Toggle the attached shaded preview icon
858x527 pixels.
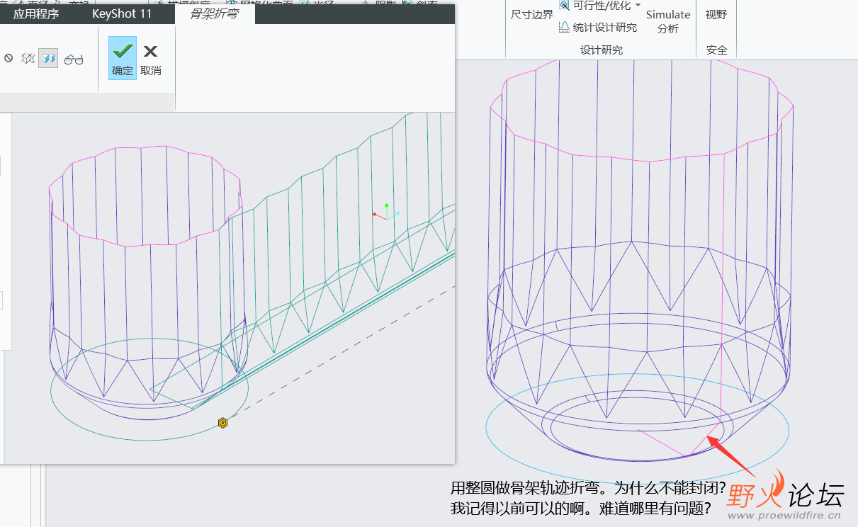coord(48,59)
